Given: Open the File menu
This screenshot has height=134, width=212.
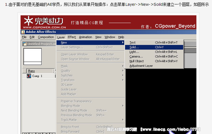Looking at the screenshot, I should click(24, 37).
